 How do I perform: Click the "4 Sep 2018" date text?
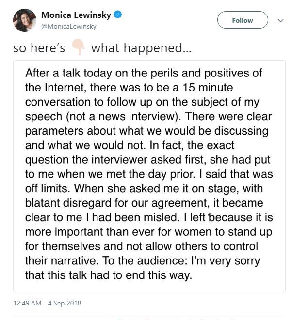(65, 304)
